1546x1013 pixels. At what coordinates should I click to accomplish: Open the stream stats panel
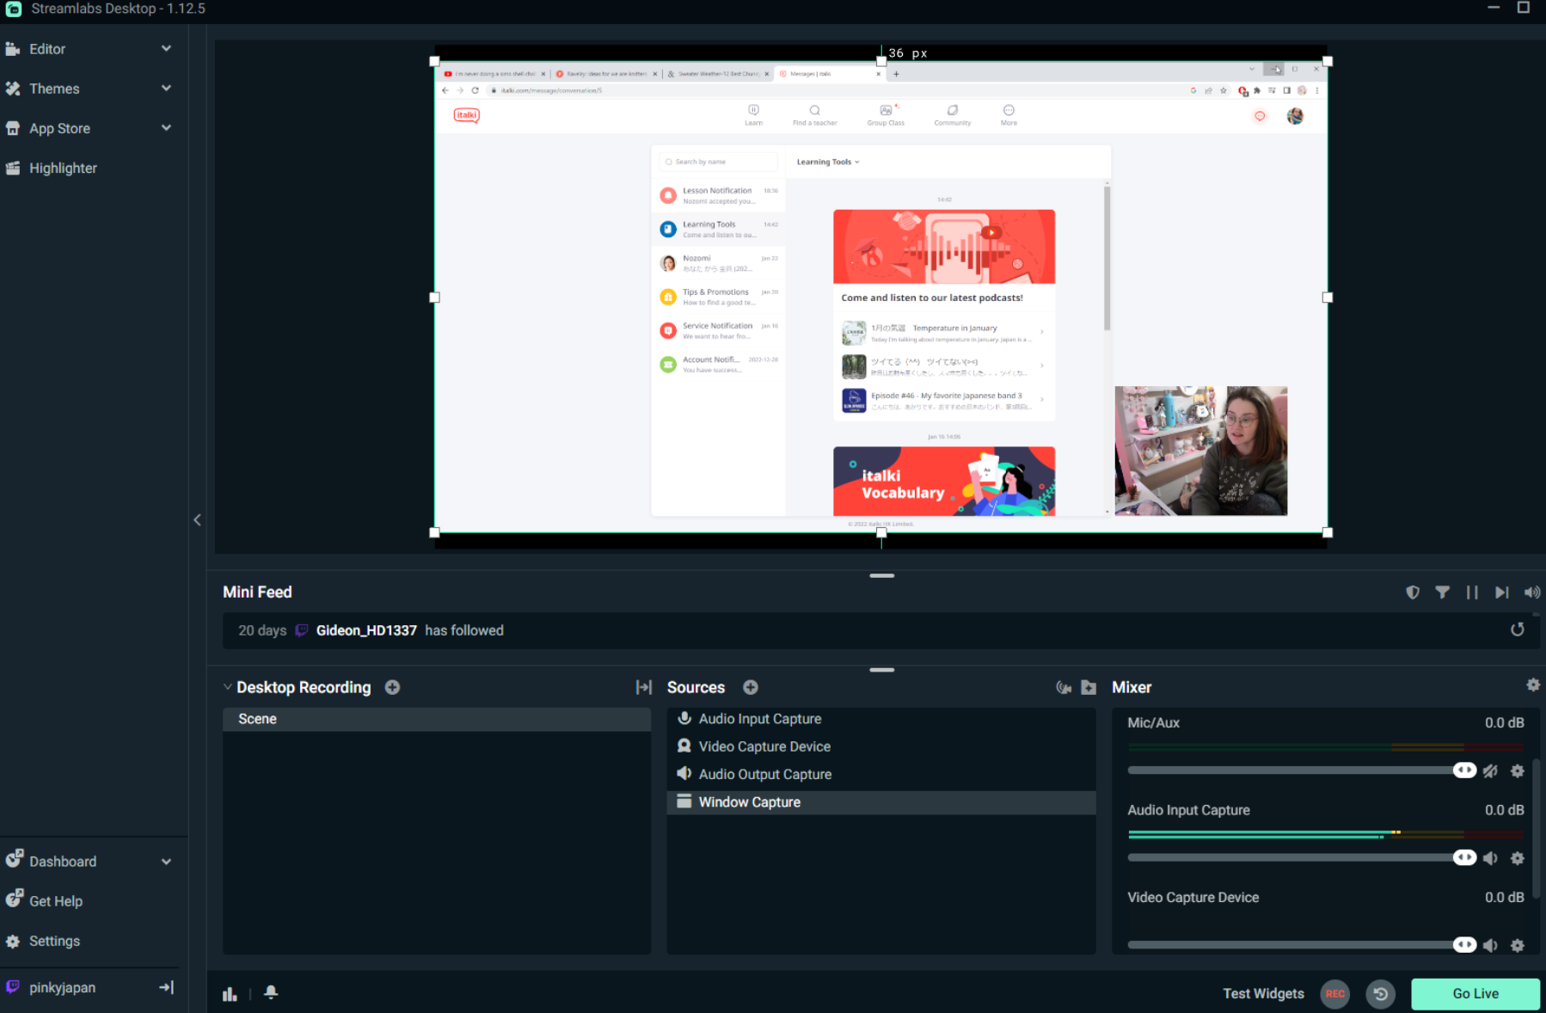pyautogui.click(x=230, y=993)
